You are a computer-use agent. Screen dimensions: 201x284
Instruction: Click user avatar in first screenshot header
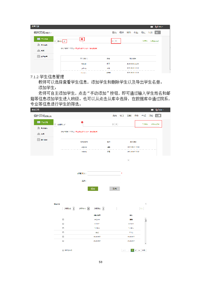click(x=157, y=27)
